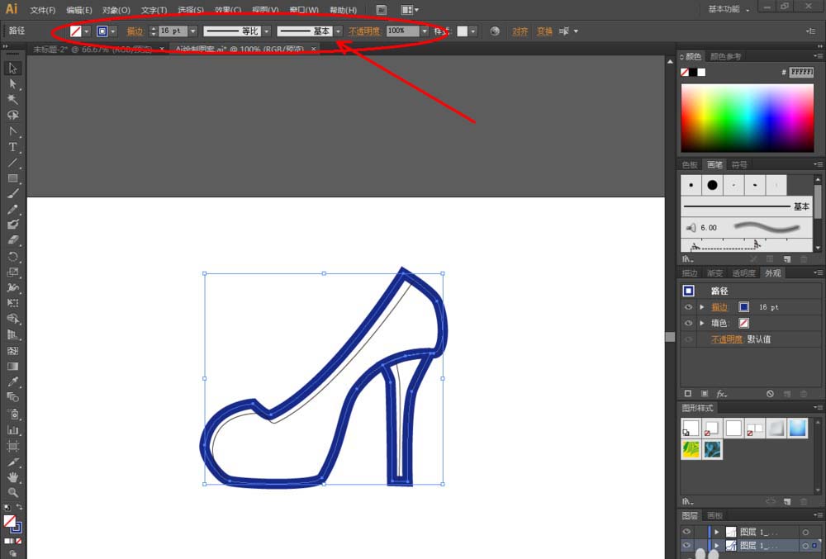Toggle visibility of the 描边 appearance row
Image resolution: width=826 pixels, height=559 pixels.
click(688, 307)
